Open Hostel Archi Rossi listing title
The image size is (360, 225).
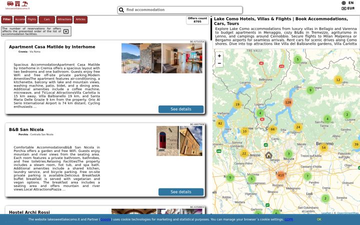pyautogui.click(x=29, y=212)
